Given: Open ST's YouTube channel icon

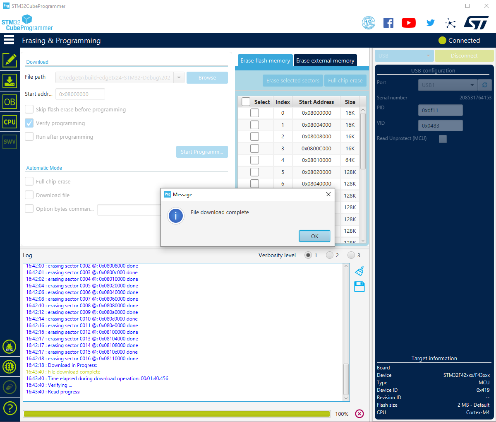Looking at the screenshot, I should tap(408, 23).
